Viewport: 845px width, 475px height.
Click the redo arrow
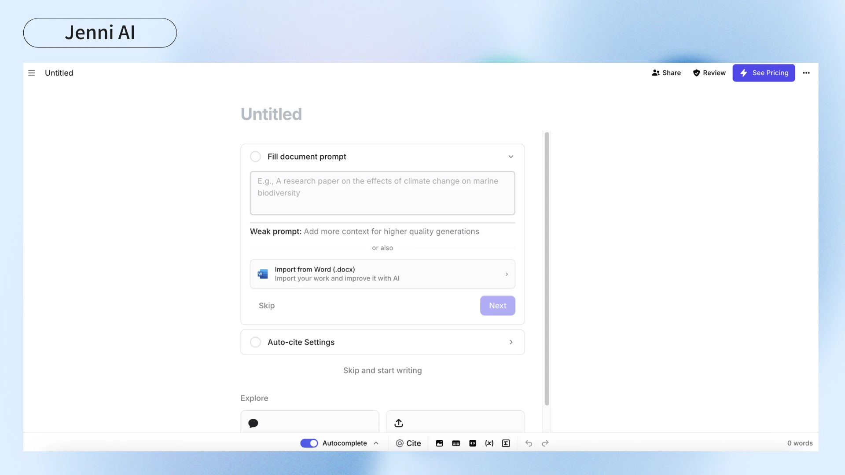(x=545, y=443)
